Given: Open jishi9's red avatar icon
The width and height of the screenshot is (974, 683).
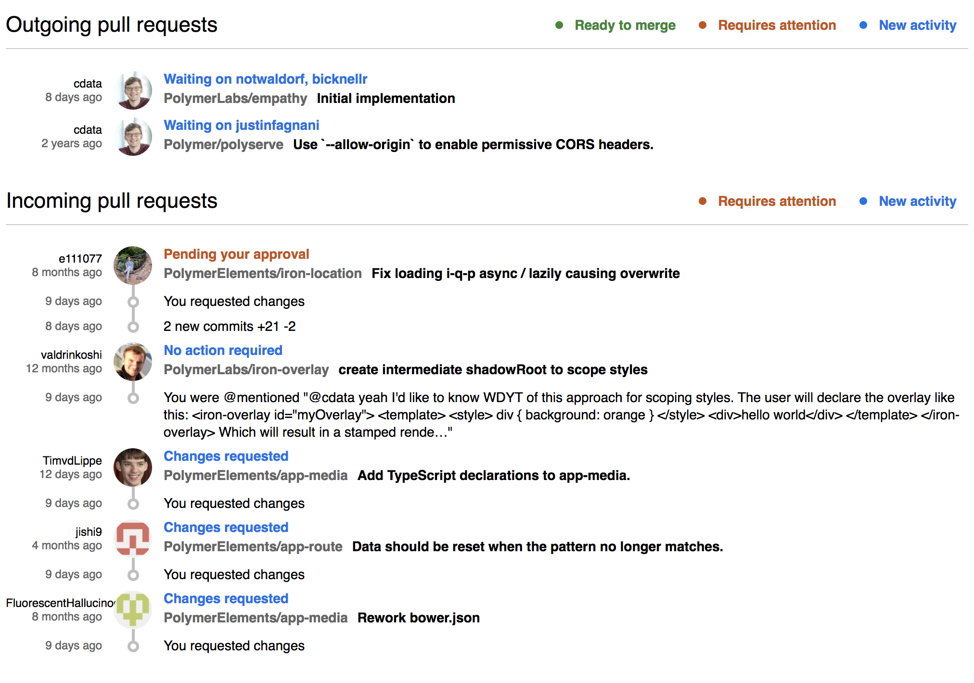Looking at the screenshot, I should [x=133, y=538].
